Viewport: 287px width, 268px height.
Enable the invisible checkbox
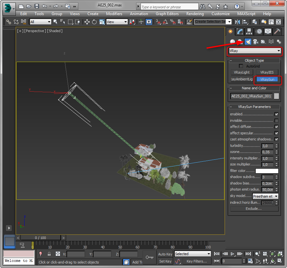276,121
